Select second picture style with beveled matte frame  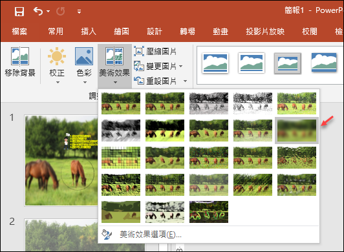click(252, 63)
